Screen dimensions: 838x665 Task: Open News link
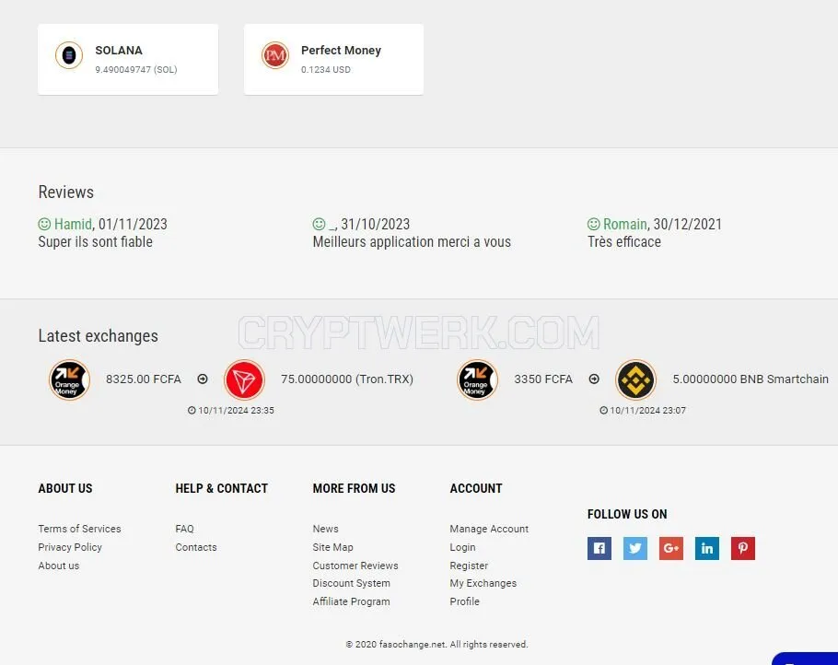tap(325, 529)
